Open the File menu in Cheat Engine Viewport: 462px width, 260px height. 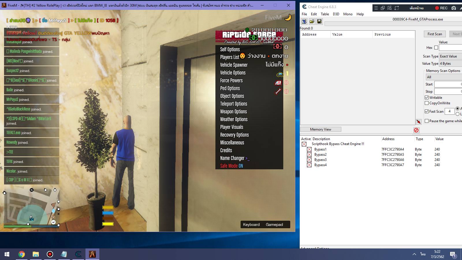(304, 14)
